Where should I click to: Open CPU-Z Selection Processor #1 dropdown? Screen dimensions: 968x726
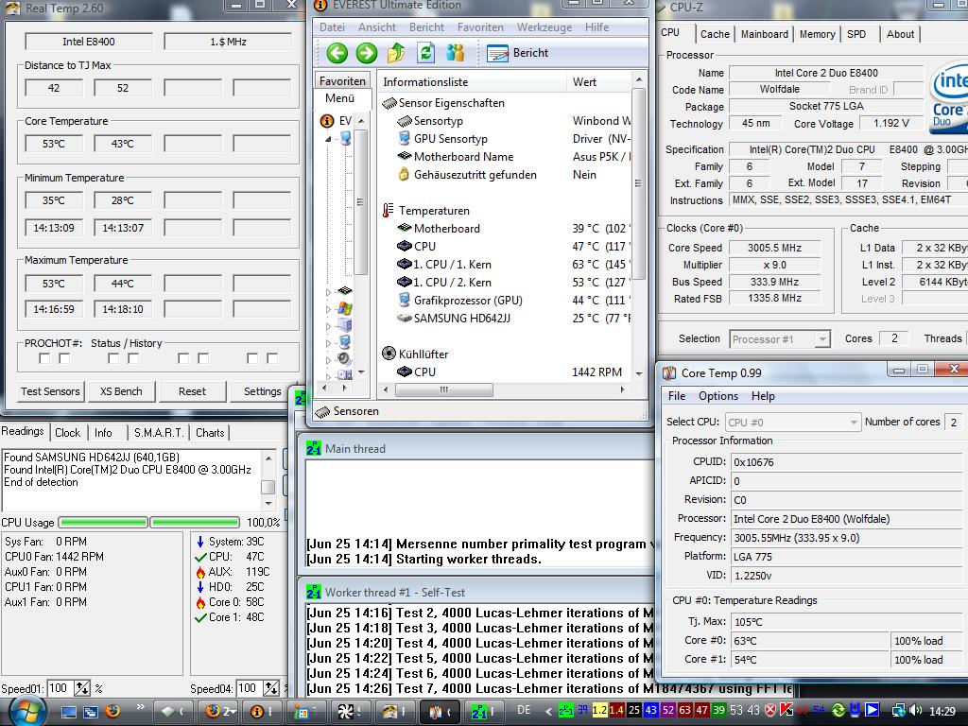(780, 339)
